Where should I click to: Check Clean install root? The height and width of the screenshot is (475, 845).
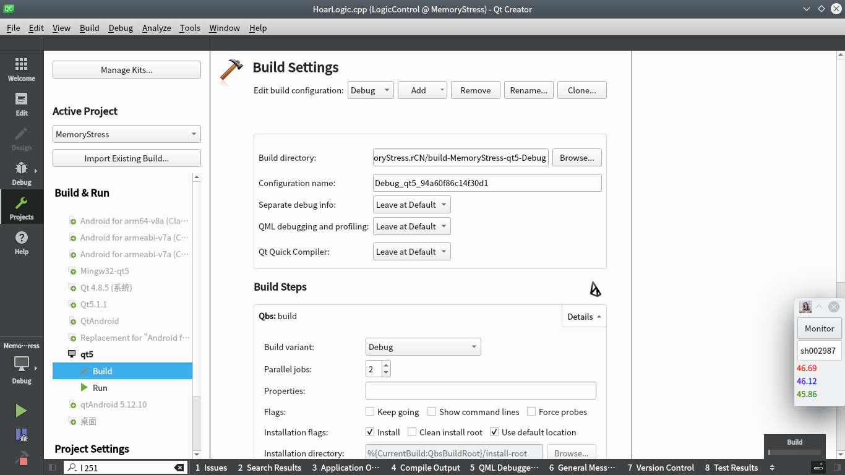(412, 432)
